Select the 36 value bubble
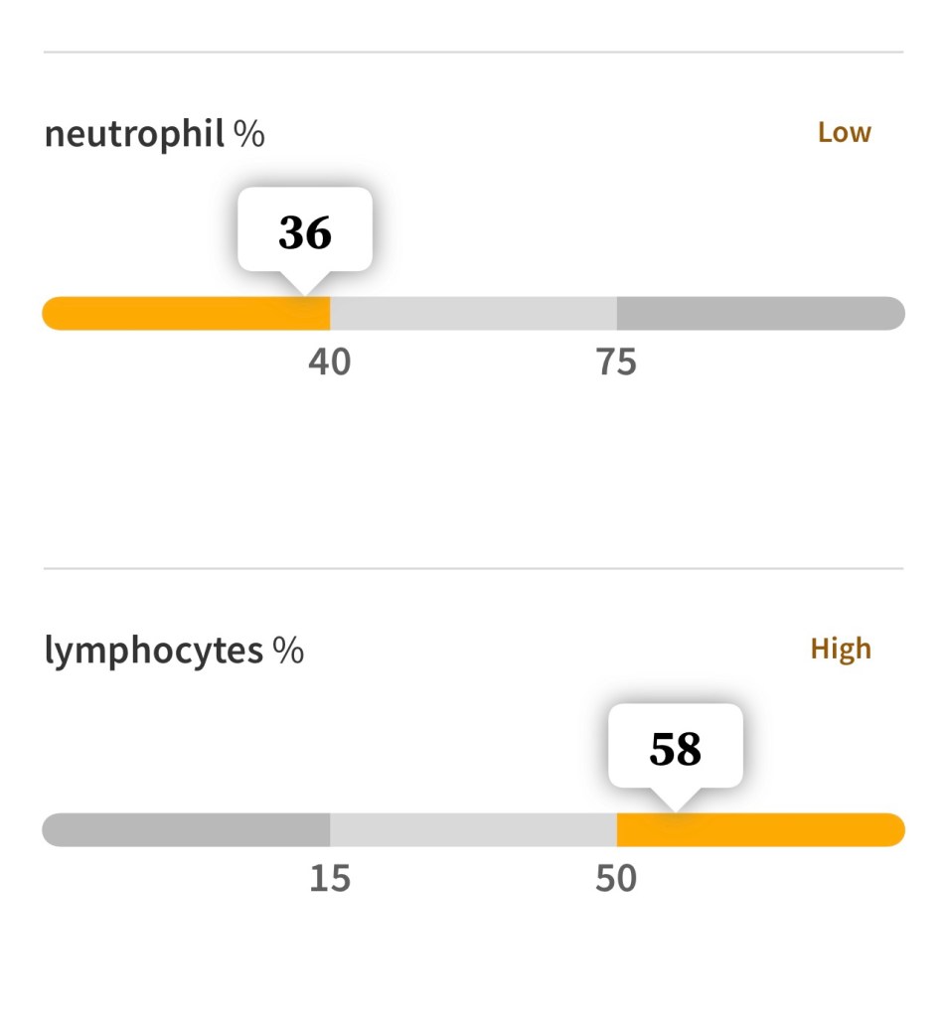The width and height of the screenshot is (948, 1016). [305, 230]
